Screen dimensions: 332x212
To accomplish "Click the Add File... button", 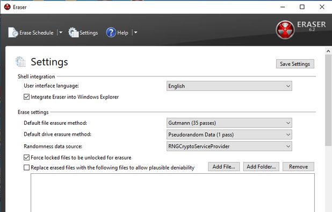I will point(224,167).
